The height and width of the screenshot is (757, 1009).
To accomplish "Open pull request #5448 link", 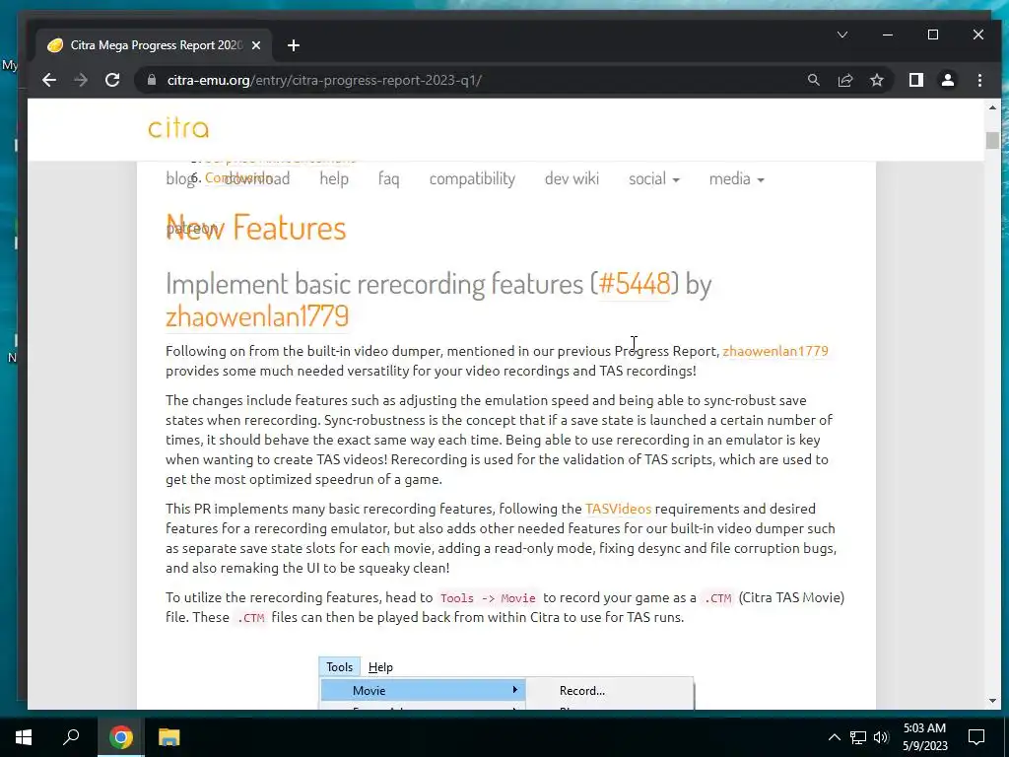I will coord(635,283).
